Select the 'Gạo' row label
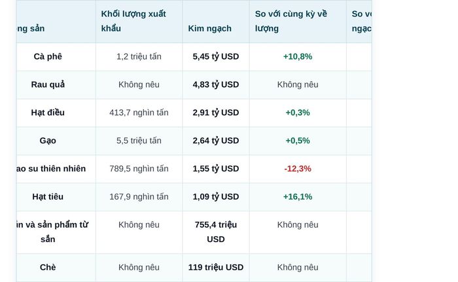Screen dimensions: 458x282 click(48, 141)
